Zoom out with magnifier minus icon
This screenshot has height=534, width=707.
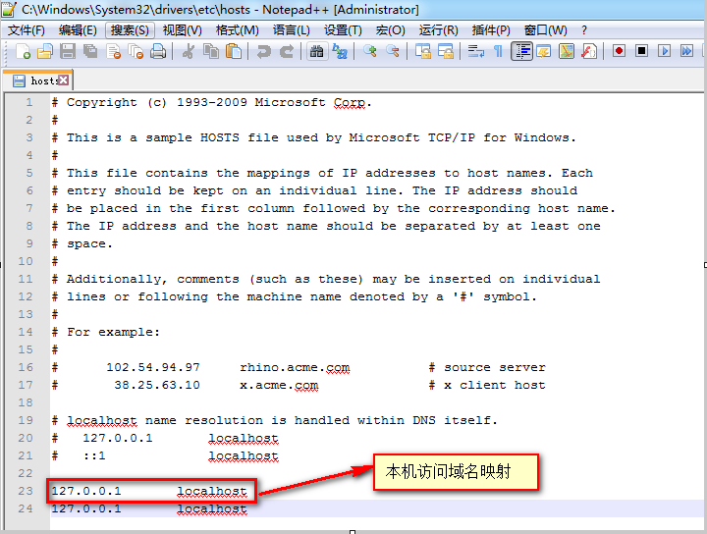[x=392, y=51]
